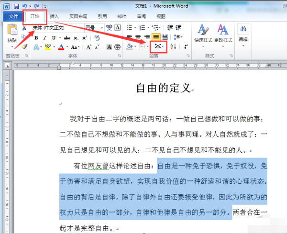Click the Sort icon in paragraph group

coord(173,46)
